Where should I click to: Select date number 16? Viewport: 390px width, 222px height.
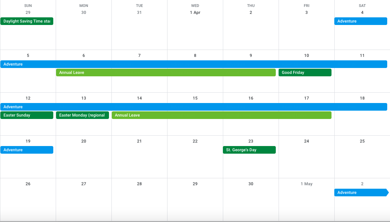point(251,98)
